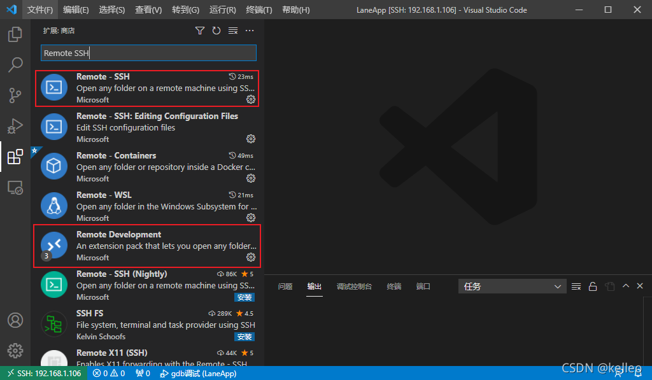Close the bottom panel
652x380 pixels.
click(640, 286)
